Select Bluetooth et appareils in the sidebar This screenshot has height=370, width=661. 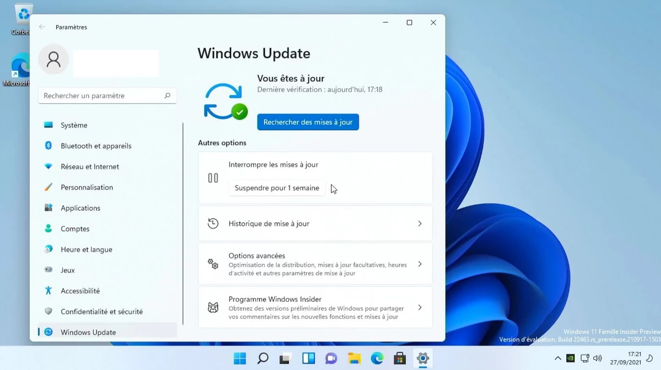96,146
